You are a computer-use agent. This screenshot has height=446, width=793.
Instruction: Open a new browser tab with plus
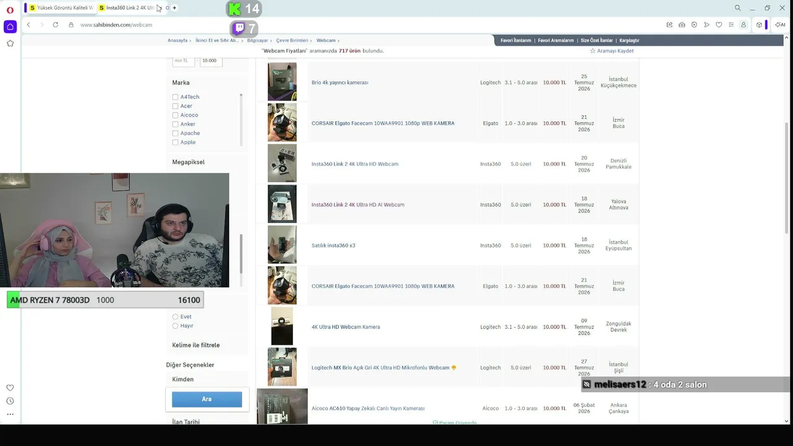tap(175, 8)
